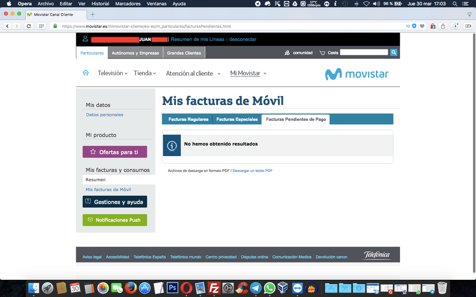Screen dimensions: 476x297
Task: Reload the page with the refresh button
Action: click(29, 26)
